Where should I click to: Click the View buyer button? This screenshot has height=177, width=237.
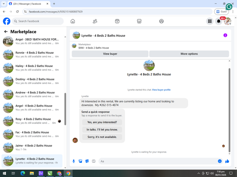pyautogui.click(x=110, y=54)
